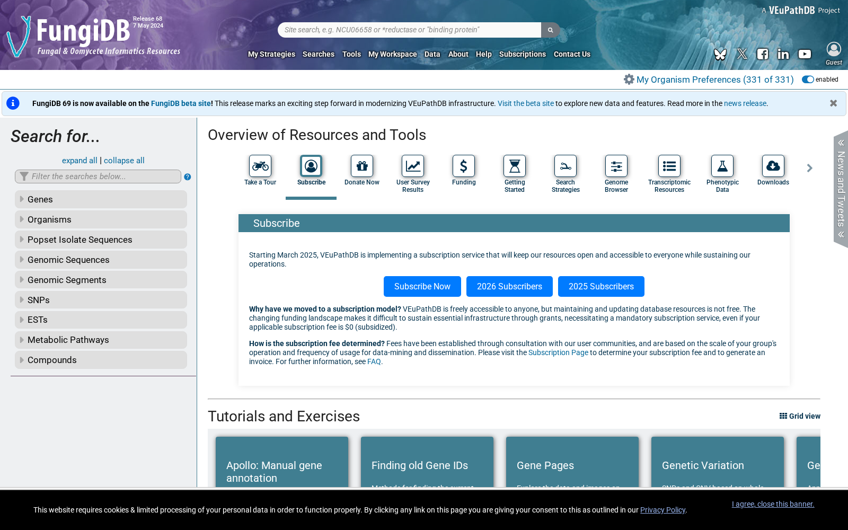
Task: Open the My Workspace menu
Action: coord(393,54)
